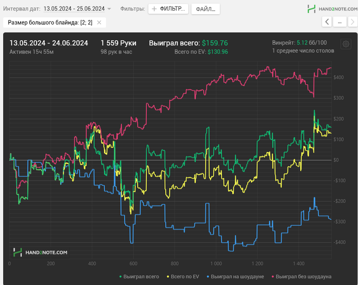The width and height of the screenshot is (358, 285).
Task: Click chart period 13.05.2024 - 24.06.2024 title
Action: point(49,43)
